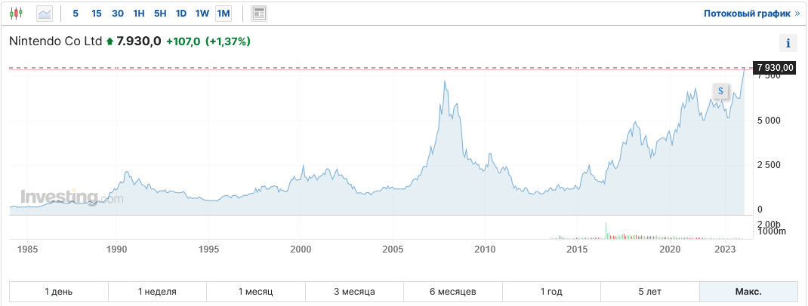Screen dimensions: 808x306
Task: Select the Макс. range tab
Action: click(748, 292)
